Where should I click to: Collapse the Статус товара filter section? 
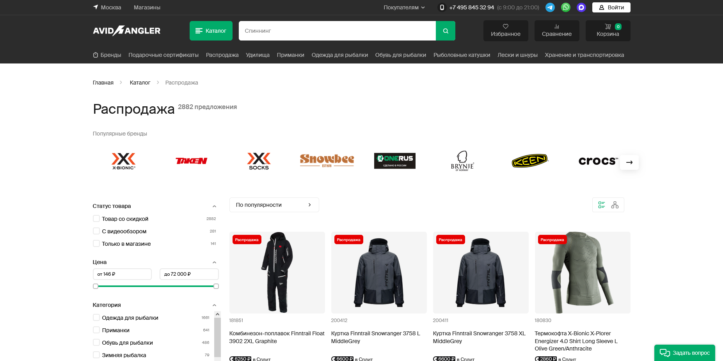pyautogui.click(x=214, y=206)
